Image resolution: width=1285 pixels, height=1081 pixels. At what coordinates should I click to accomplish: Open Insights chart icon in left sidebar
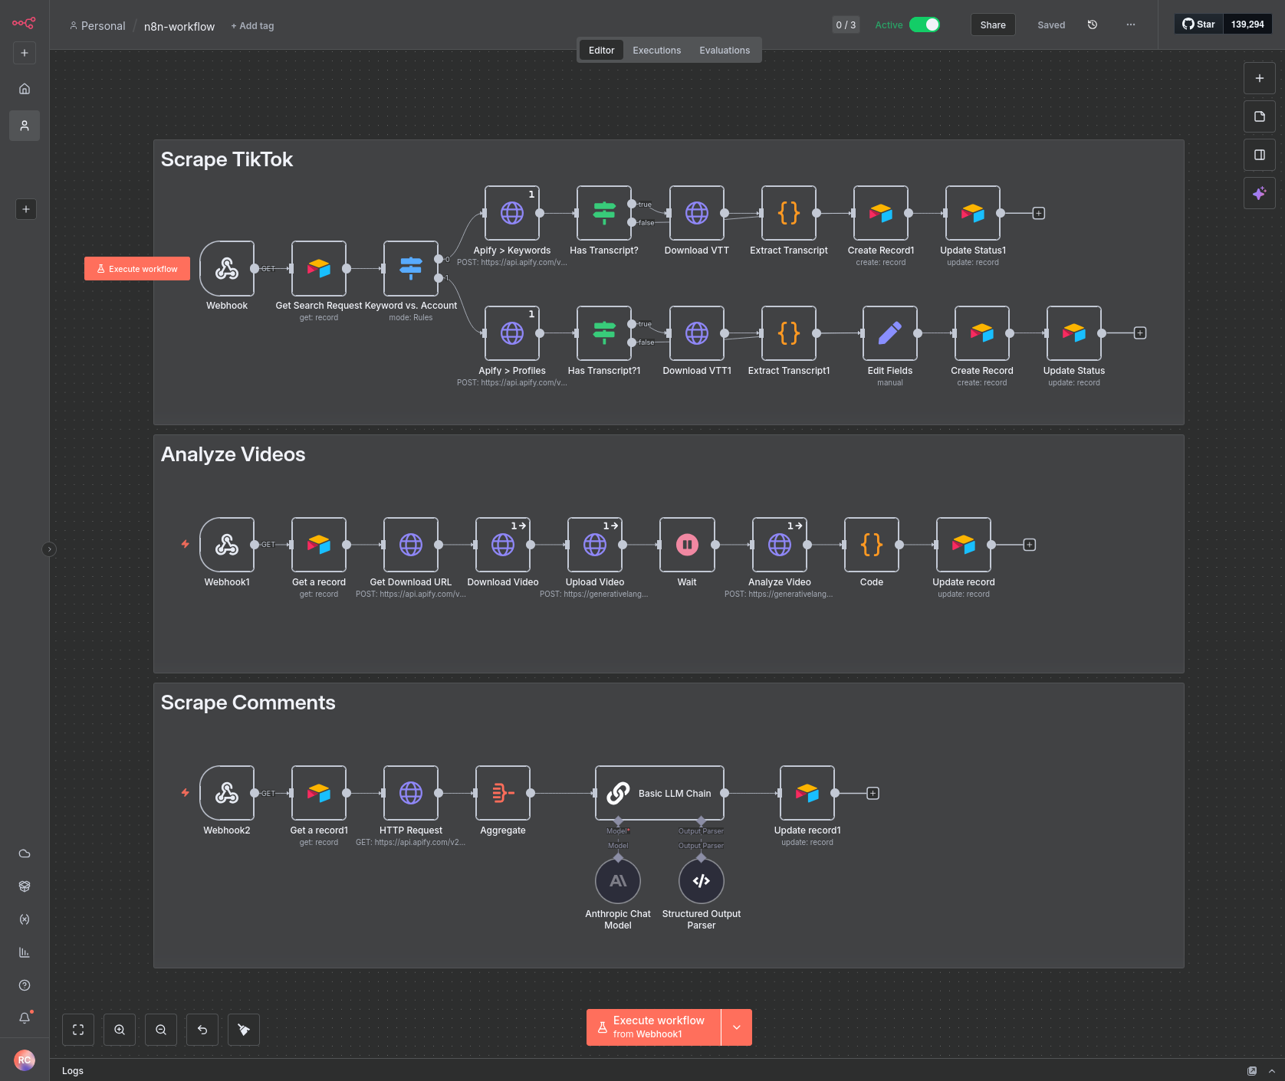pos(24,952)
